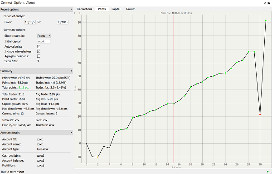The height and width of the screenshot is (174, 272).
Task: Click Trades flat: 2.0 (6.45%) text
Action: coord(51,87)
